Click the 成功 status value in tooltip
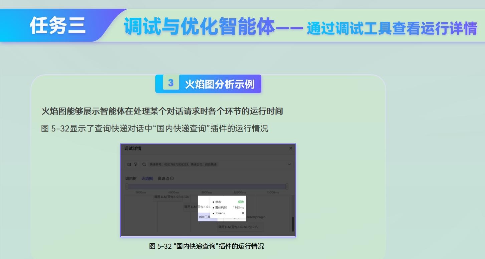Viewport: 485px width, 259px height. tap(241, 202)
